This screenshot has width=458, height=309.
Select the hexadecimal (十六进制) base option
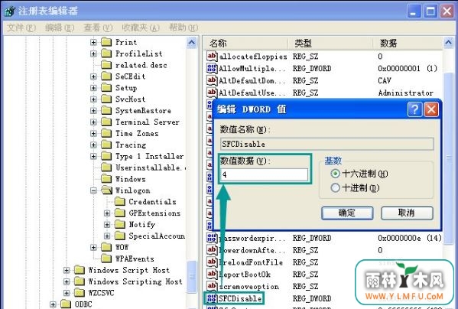tap(335, 174)
